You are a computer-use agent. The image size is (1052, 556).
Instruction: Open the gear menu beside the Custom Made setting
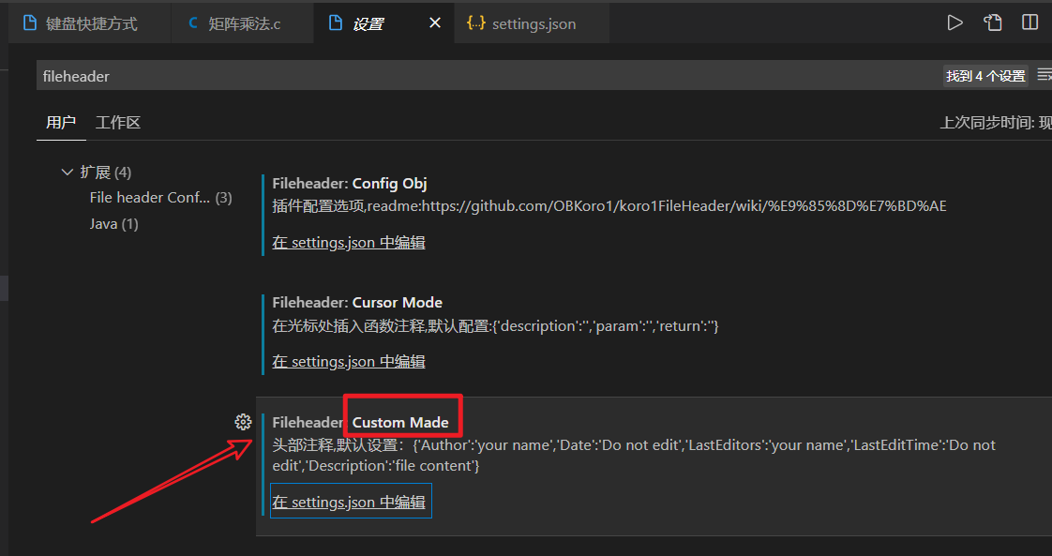coord(244,422)
